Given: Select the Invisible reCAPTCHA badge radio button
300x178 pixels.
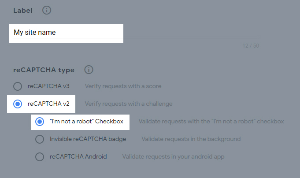Looking at the screenshot, I should pos(40,139).
